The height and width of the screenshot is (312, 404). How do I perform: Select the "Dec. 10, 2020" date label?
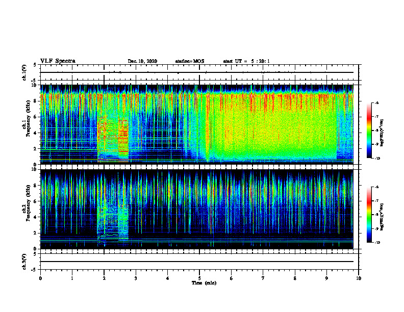tap(142, 61)
